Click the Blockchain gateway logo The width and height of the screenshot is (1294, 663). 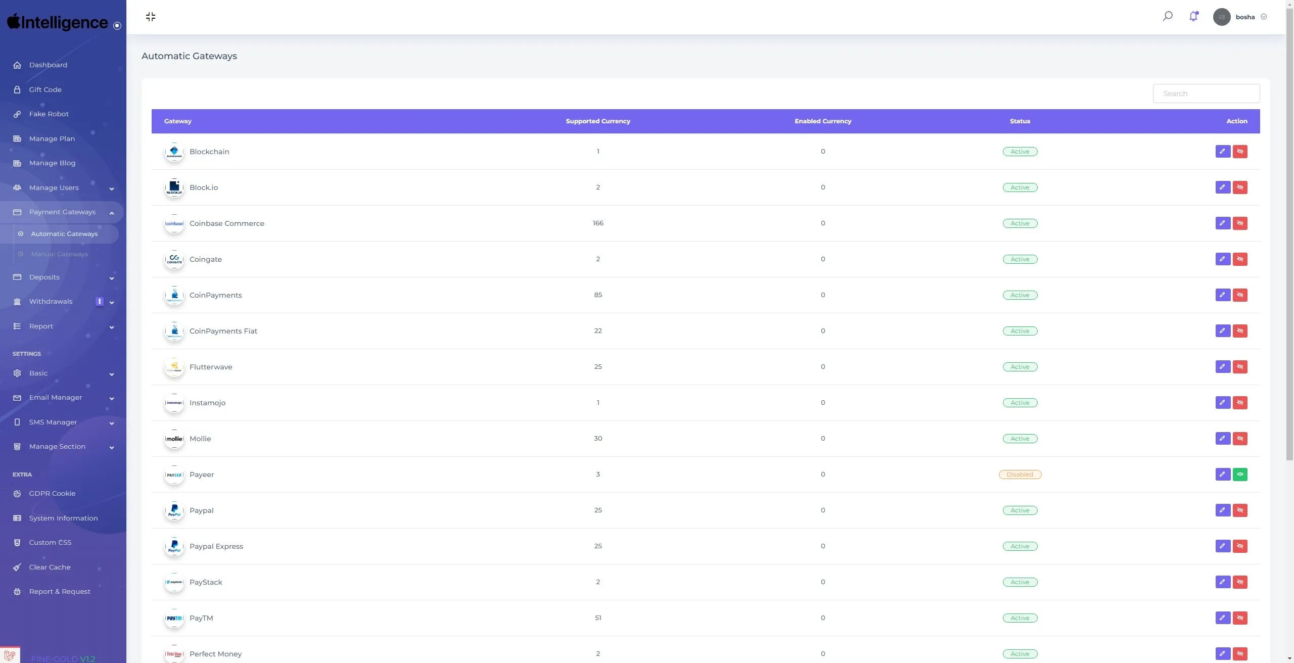point(174,152)
